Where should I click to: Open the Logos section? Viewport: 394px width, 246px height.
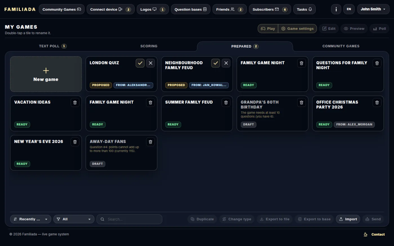pos(153,9)
